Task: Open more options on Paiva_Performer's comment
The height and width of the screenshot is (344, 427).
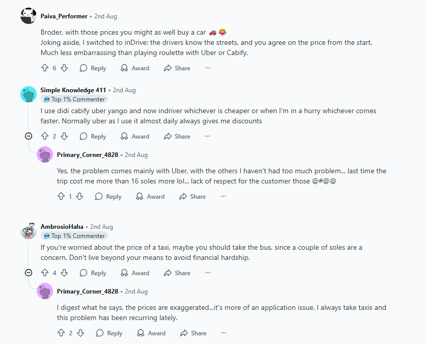Action: coord(207,68)
